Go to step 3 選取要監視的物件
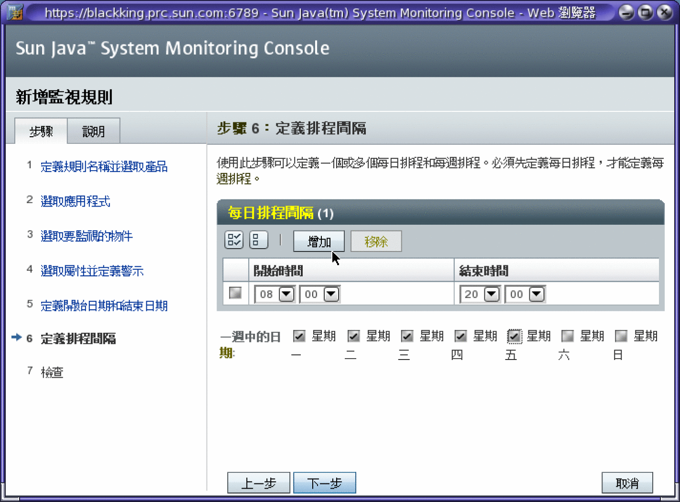The width and height of the screenshot is (680, 502). coord(87,236)
